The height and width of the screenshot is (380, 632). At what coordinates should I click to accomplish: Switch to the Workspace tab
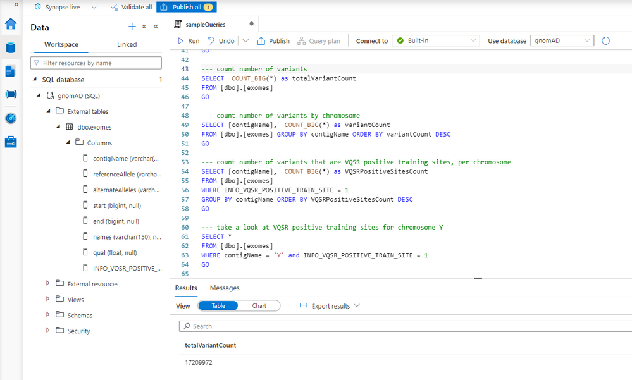pos(61,44)
